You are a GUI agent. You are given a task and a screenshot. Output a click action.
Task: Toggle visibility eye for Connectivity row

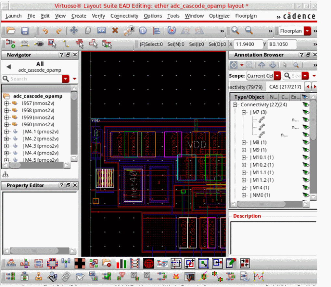pos(305,105)
